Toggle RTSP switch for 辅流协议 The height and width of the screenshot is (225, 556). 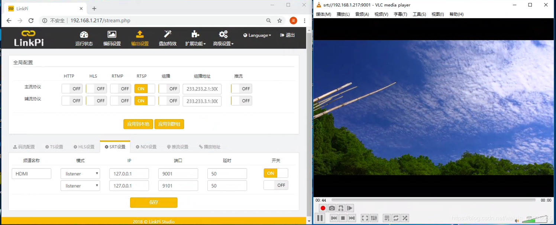tap(145, 101)
